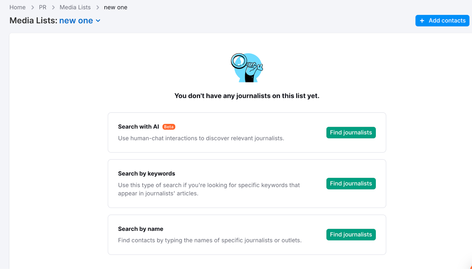Navigate to Home via breadcrumb
Image resolution: width=472 pixels, height=269 pixels.
[x=17, y=7]
